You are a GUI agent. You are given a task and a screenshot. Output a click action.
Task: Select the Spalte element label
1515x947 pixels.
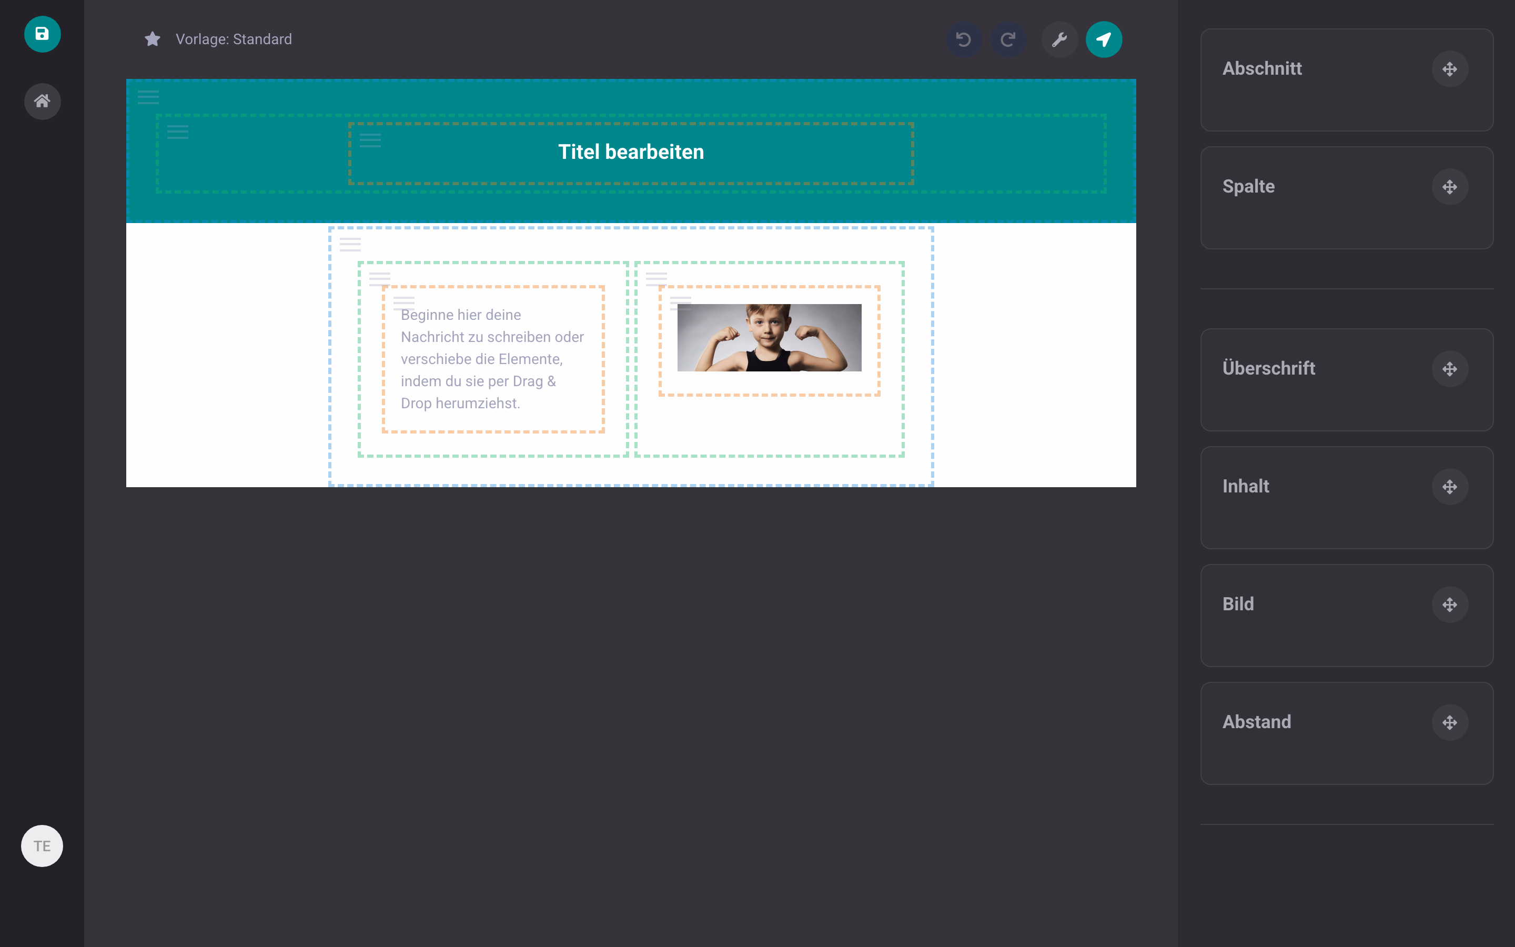(1248, 186)
